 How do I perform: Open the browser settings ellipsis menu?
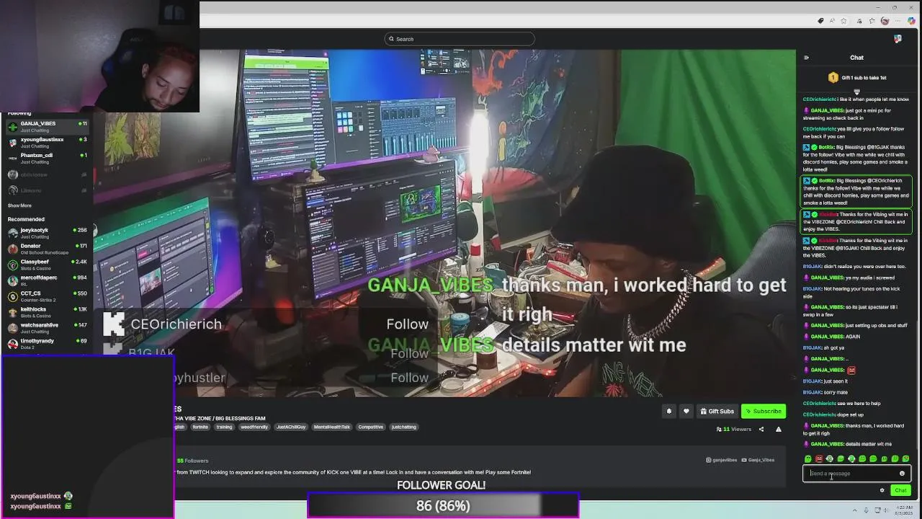click(898, 21)
